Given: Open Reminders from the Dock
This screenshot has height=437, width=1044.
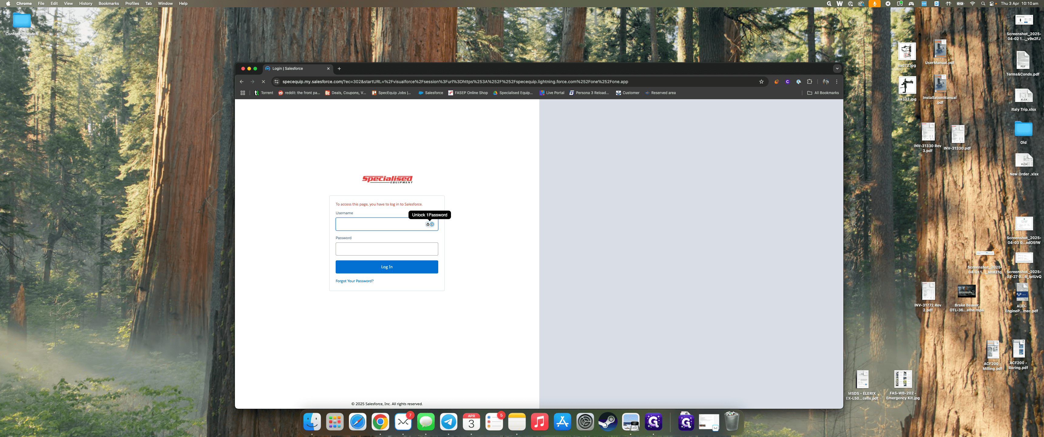Looking at the screenshot, I should [494, 422].
